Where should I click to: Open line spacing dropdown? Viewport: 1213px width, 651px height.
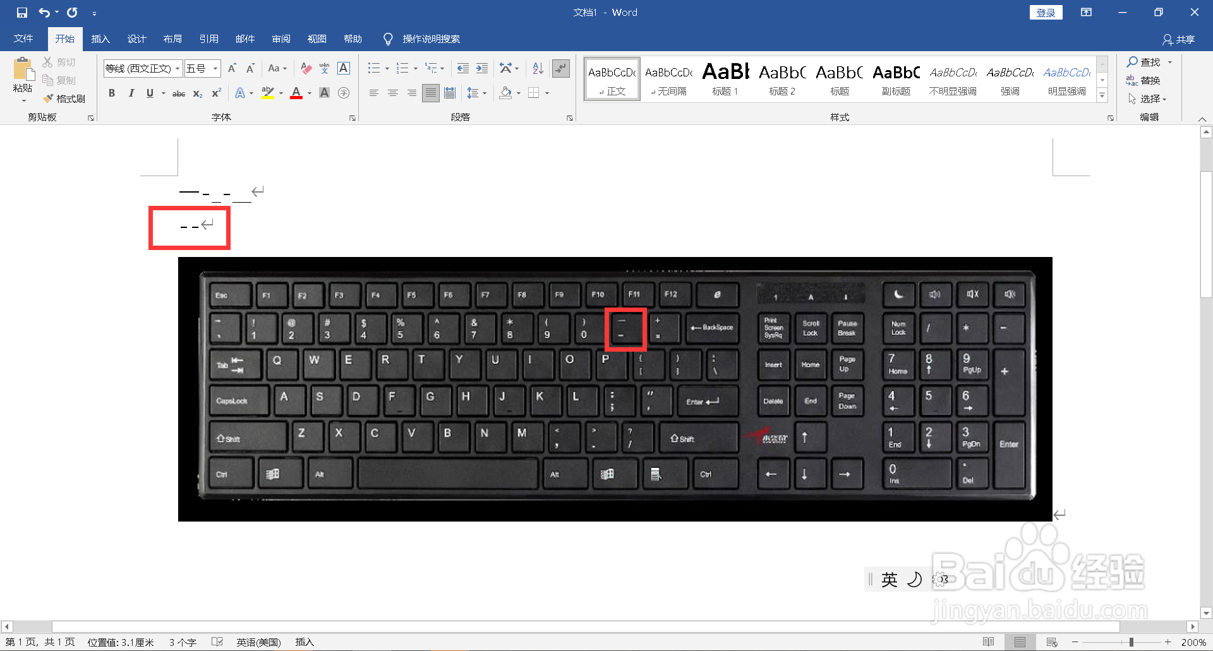tap(476, 93)
